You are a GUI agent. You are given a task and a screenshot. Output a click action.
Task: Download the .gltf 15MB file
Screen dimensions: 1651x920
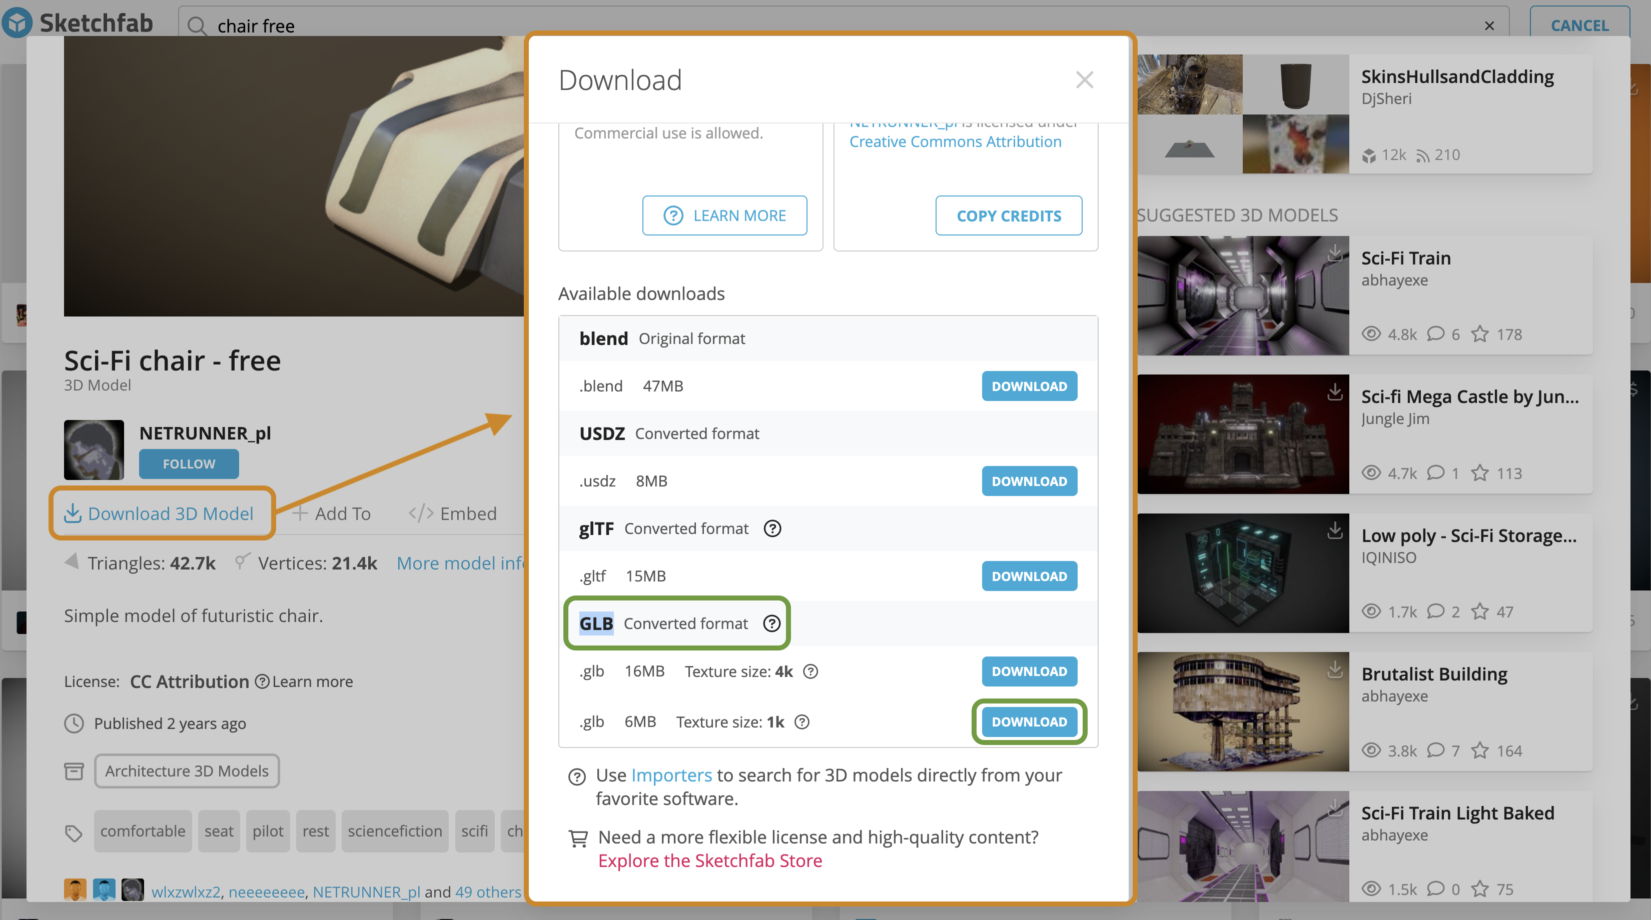1029,576
